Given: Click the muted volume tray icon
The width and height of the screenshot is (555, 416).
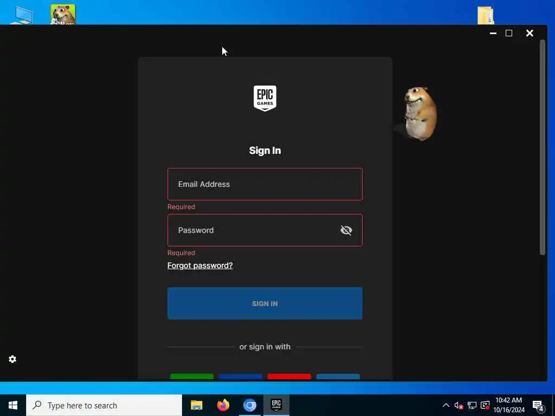Looking at the screenshot, I should [459, 405].
